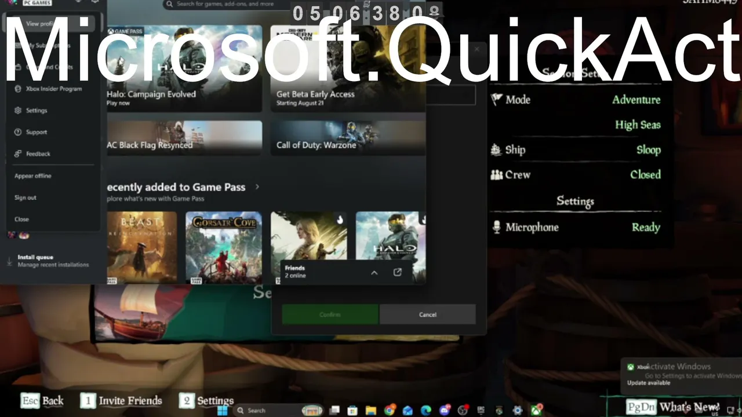Click the green Confirm button
This screenshot has width=742, height=417.
pyautogui.click(x=330, y=314)
